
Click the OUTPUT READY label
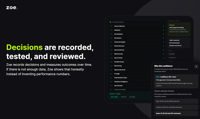115,94
